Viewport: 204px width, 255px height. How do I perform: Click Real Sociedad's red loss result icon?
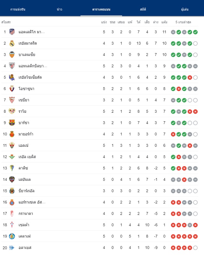click(190, 77)
